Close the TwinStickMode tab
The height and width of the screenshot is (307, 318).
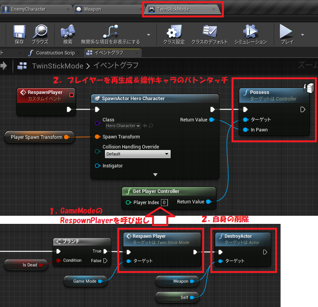(x=214, y=9)
